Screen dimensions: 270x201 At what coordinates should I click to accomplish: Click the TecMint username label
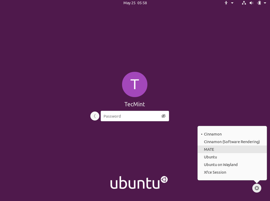click(x=135, y=104)
